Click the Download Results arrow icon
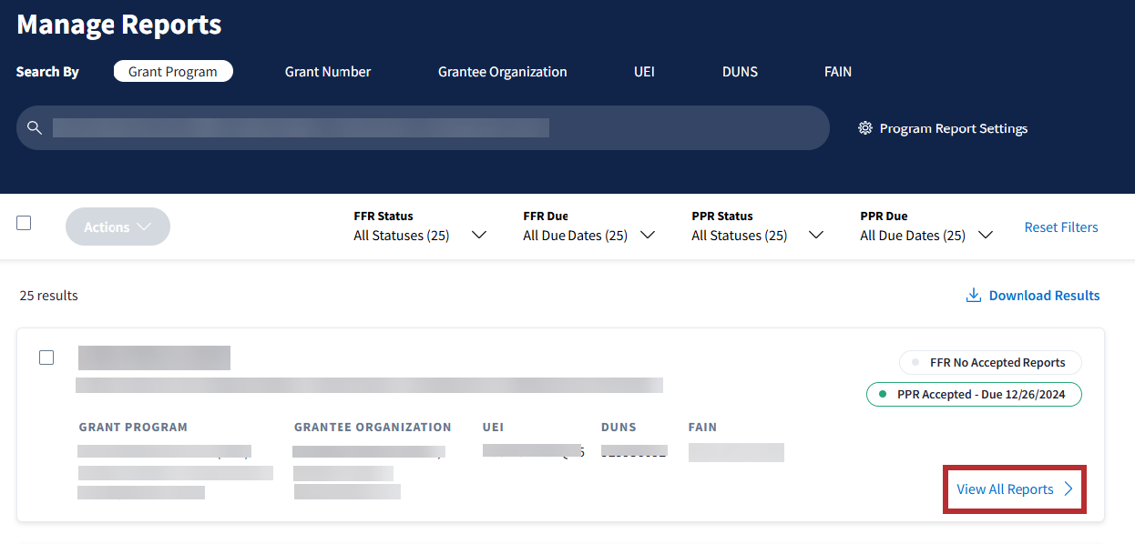 click(x=973, y=296)
